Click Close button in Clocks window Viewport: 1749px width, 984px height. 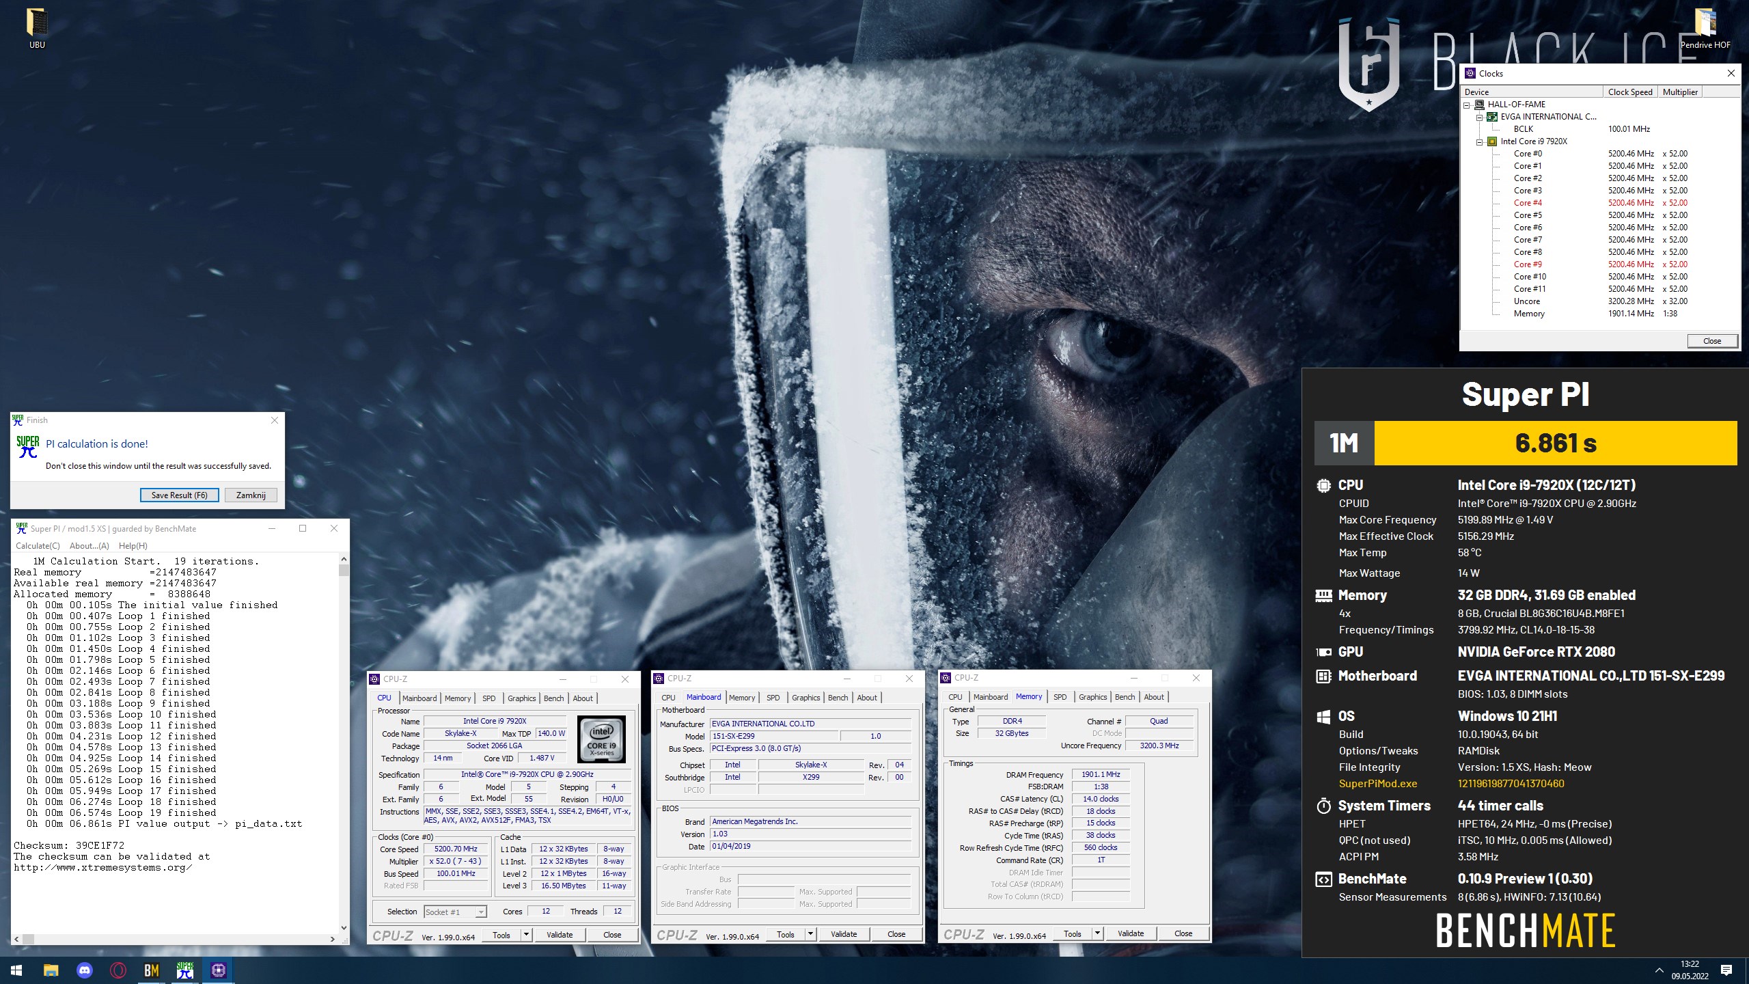[x=1712, y=341]
